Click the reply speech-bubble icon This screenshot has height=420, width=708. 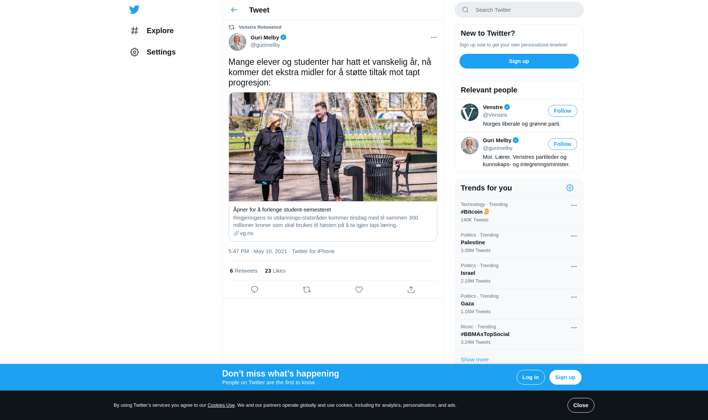[254, 290]
